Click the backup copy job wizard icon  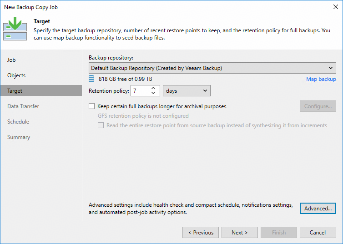click(x=15, y=29)
